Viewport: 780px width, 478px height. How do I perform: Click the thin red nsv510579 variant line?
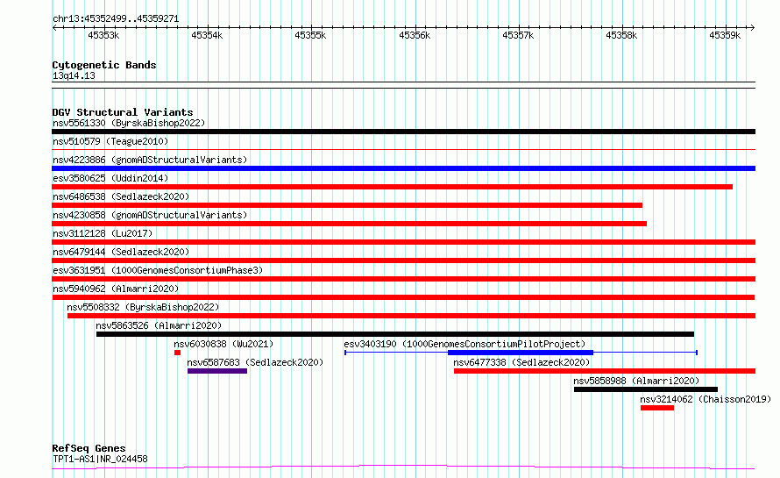[x=403, y=149]
